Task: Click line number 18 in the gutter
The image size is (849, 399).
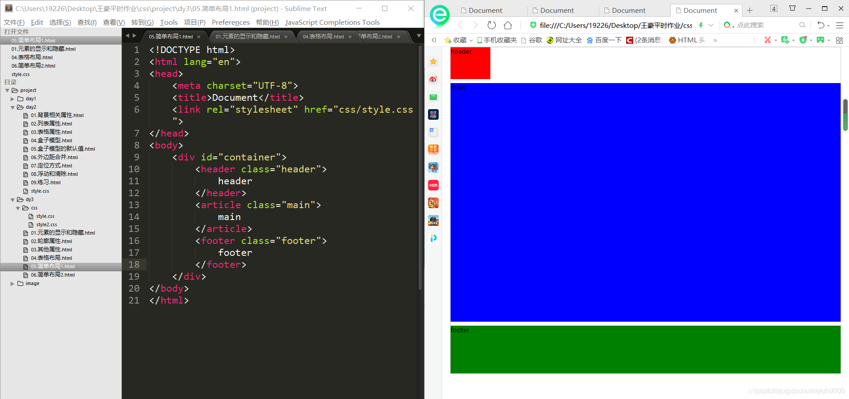Action: pyautogui.click(x=134, y=265)
